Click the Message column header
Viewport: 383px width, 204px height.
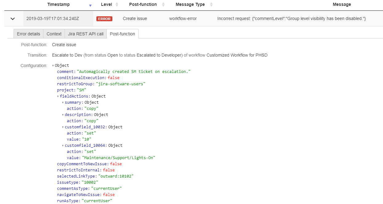click(x=342, y=5)
